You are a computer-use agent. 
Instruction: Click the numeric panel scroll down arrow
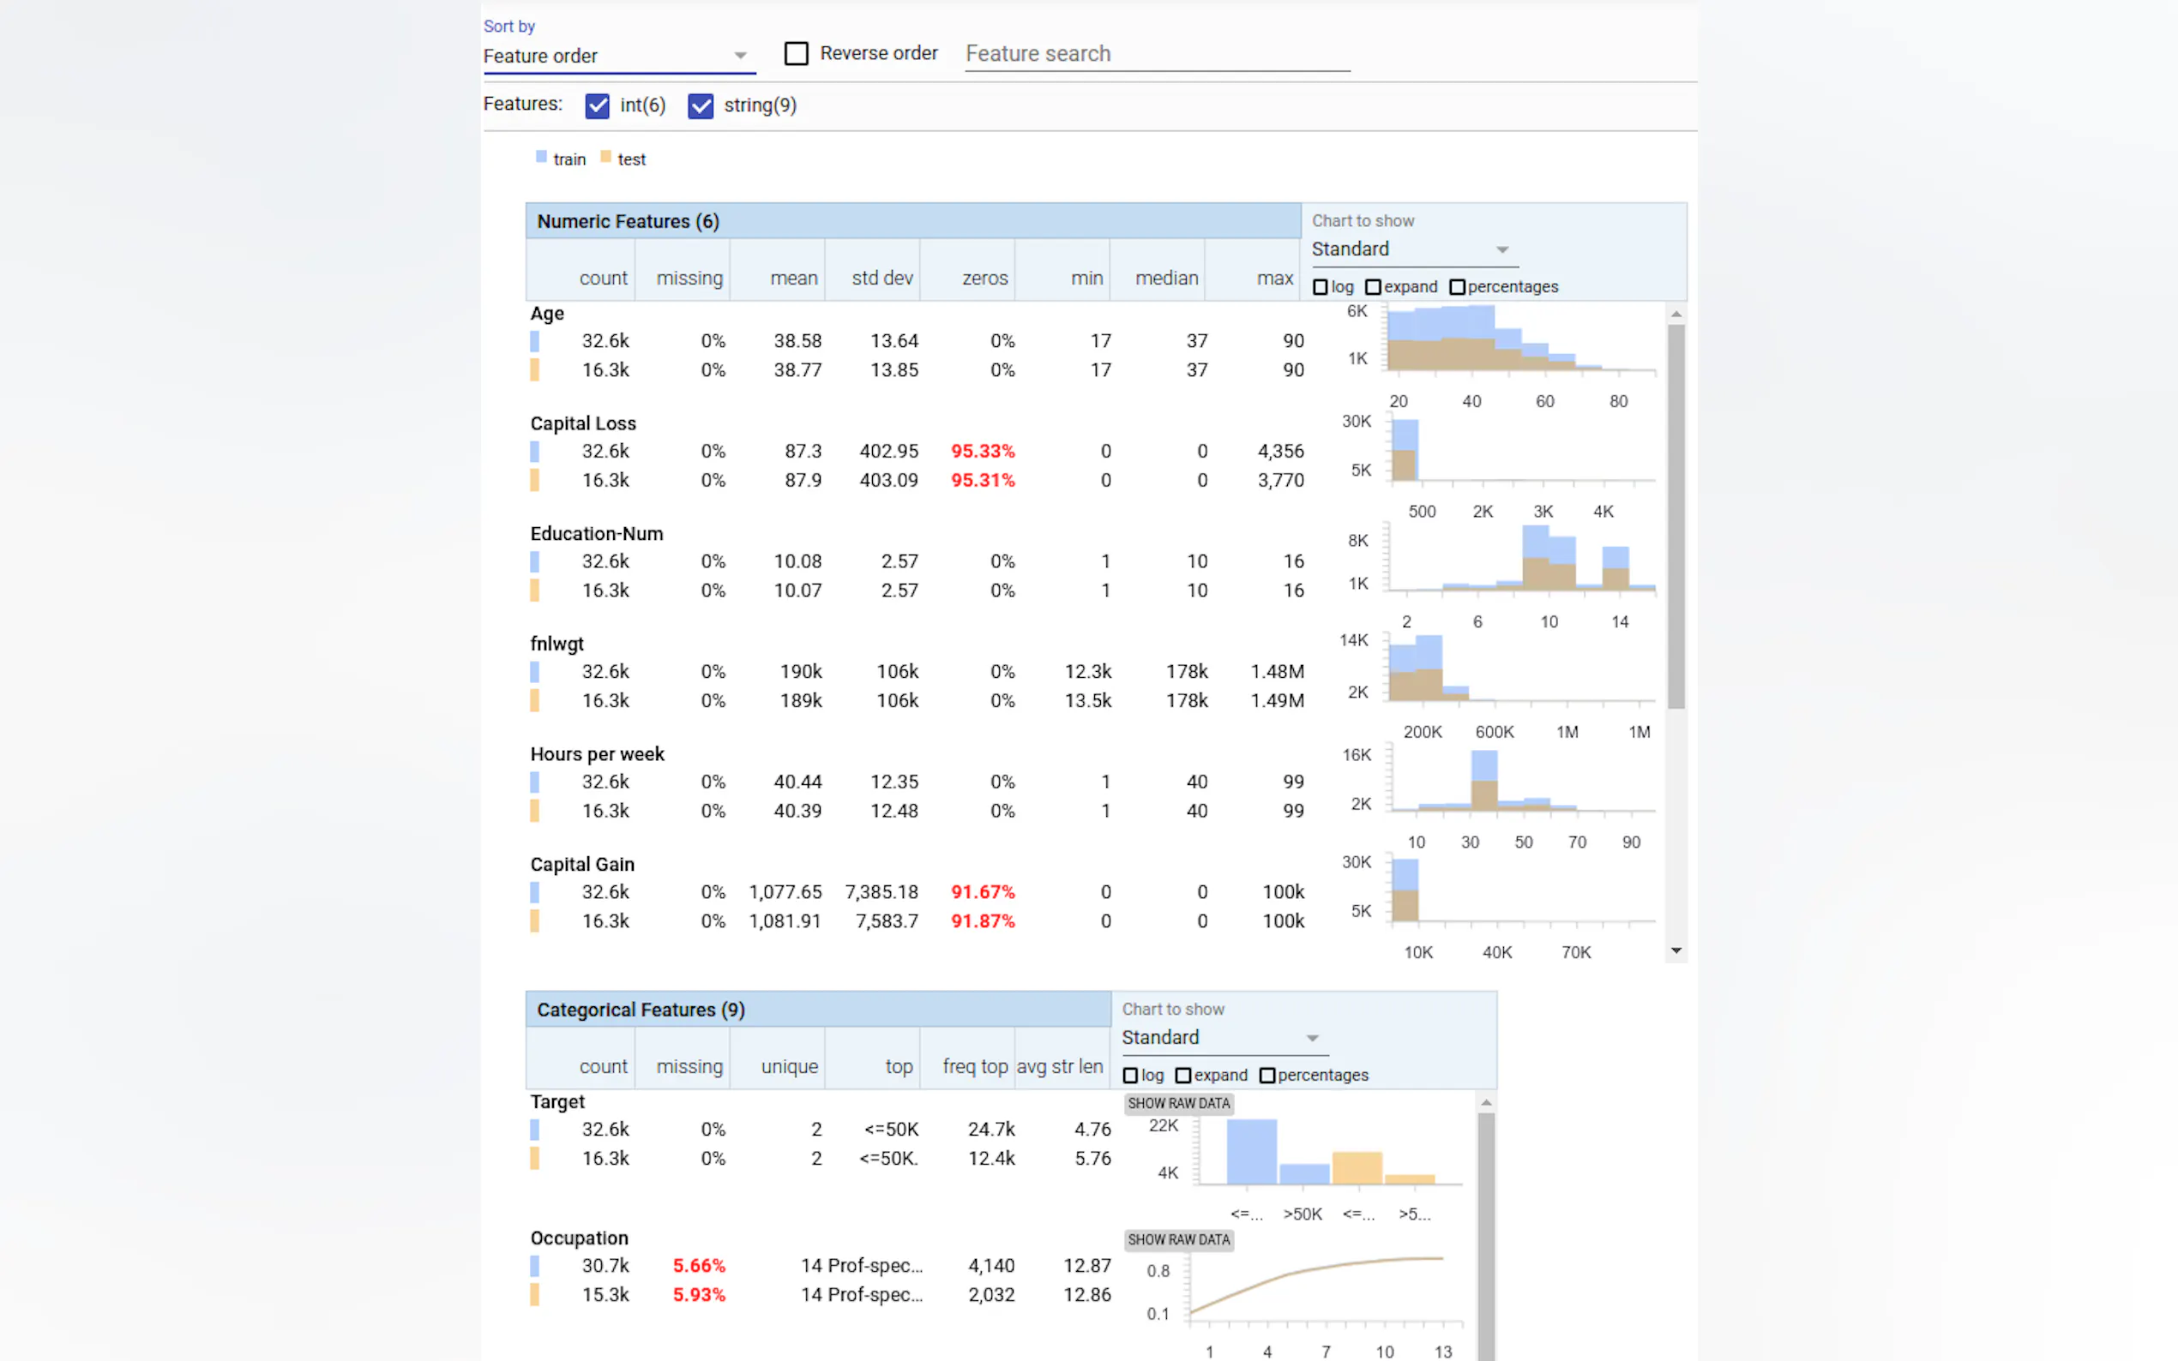pyautogui.click(x=1676, y=950)
